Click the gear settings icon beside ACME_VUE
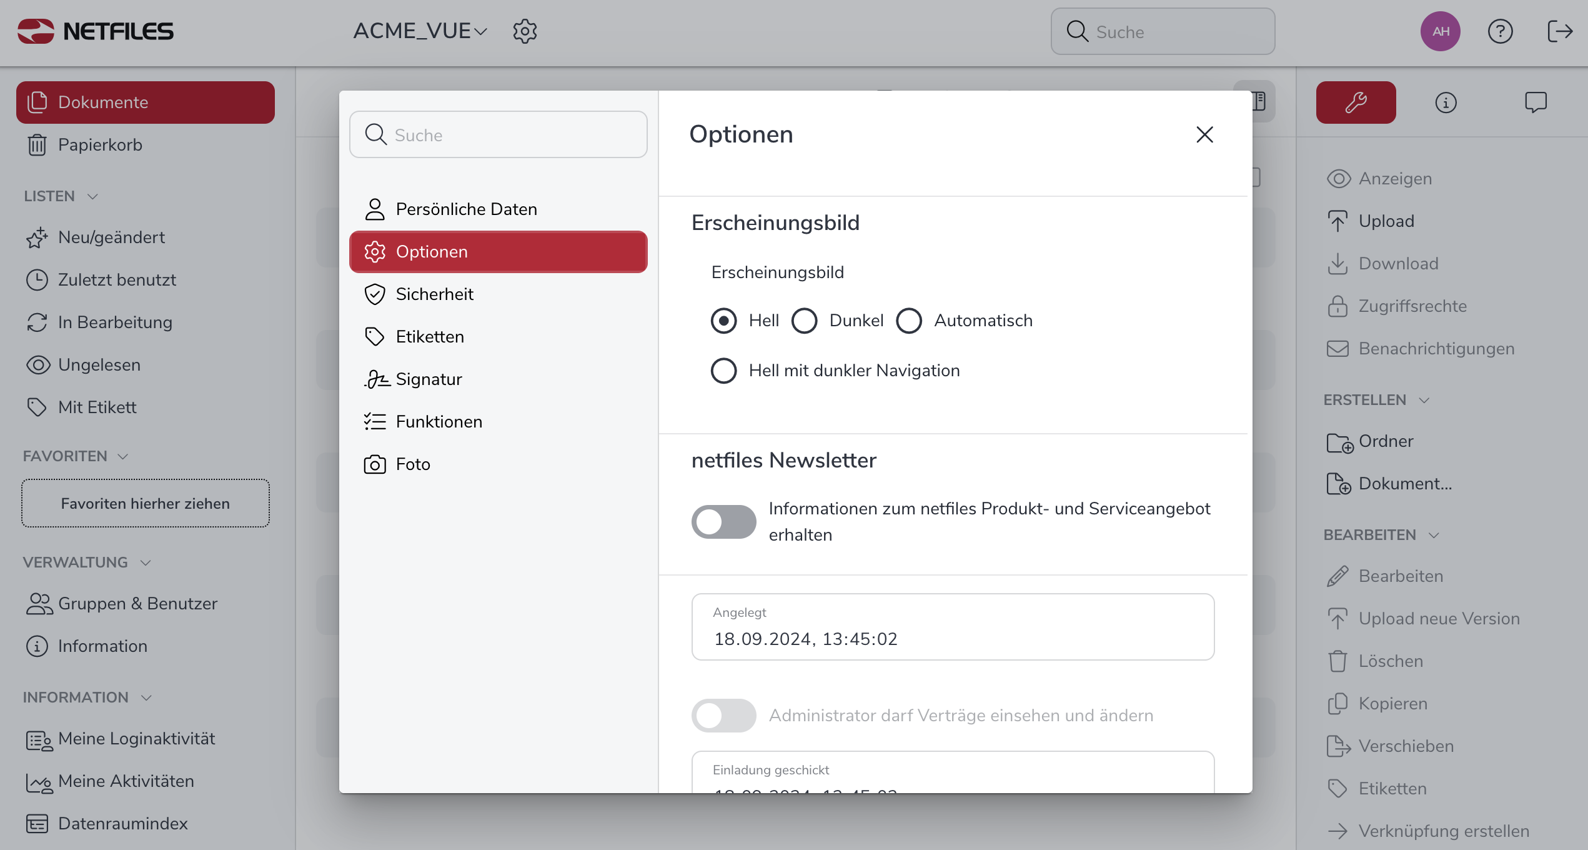Image resolution: width=1588 pixels, height=850 pixels. [x=525, y=31]
